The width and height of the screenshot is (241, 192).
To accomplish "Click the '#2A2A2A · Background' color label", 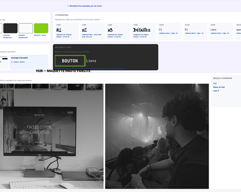I will pyautogui.click(x=7, y=37).
